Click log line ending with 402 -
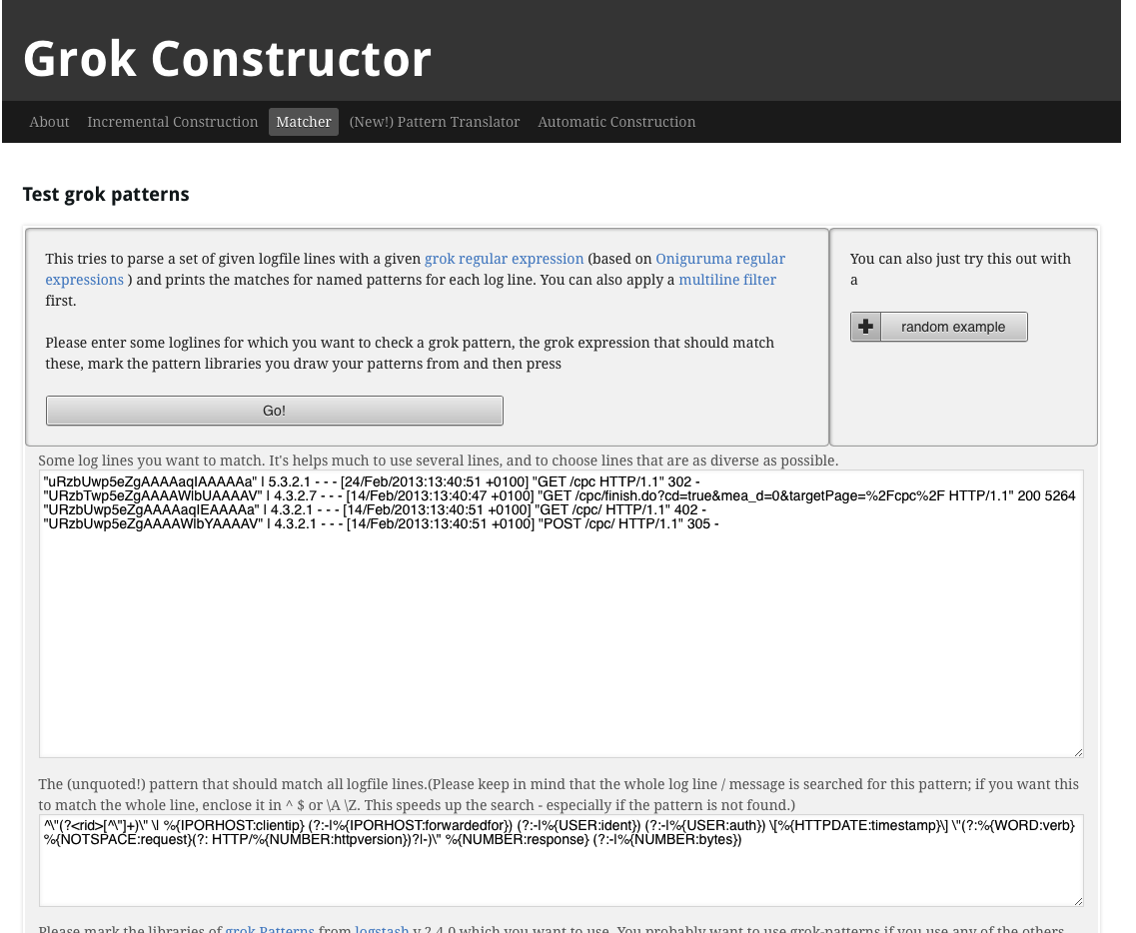Viewport: 1136px width, 933px height. coord(376,510)
